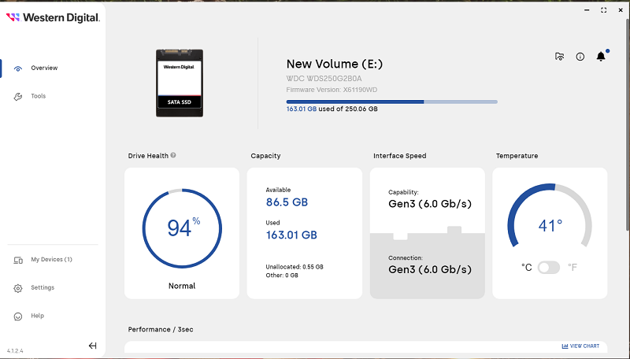Click the Capability Gen3 (6.0 Gb/s) value
Viewport: 630px width, 359px height.
[x=430, y=204]
